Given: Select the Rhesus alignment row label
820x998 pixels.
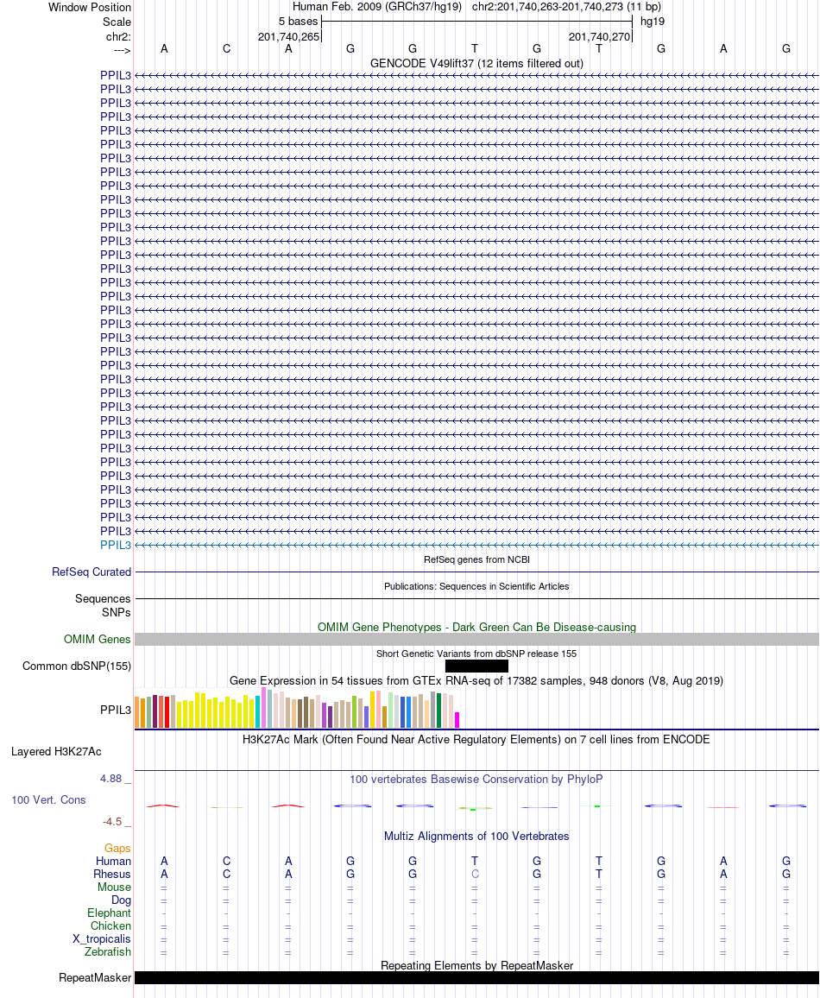Looking at the screenshot, I should tap(112, 875).
